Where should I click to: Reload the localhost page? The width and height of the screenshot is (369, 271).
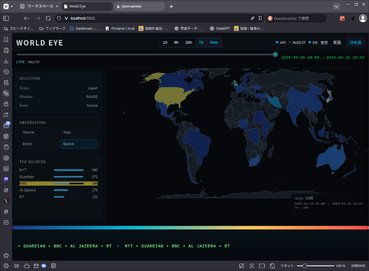pyautogui.click(x=48, y=18)
